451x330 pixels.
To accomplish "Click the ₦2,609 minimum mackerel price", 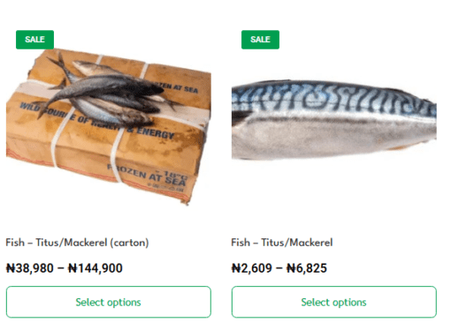I will 252,268.
